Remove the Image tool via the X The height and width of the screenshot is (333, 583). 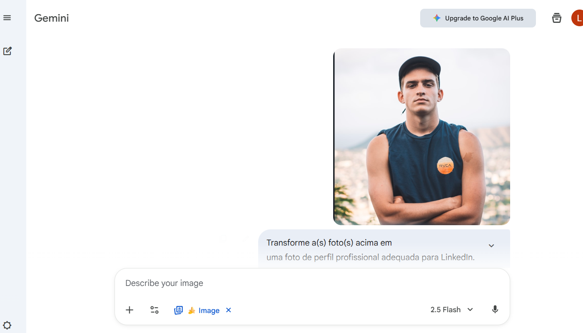[228, 310]
